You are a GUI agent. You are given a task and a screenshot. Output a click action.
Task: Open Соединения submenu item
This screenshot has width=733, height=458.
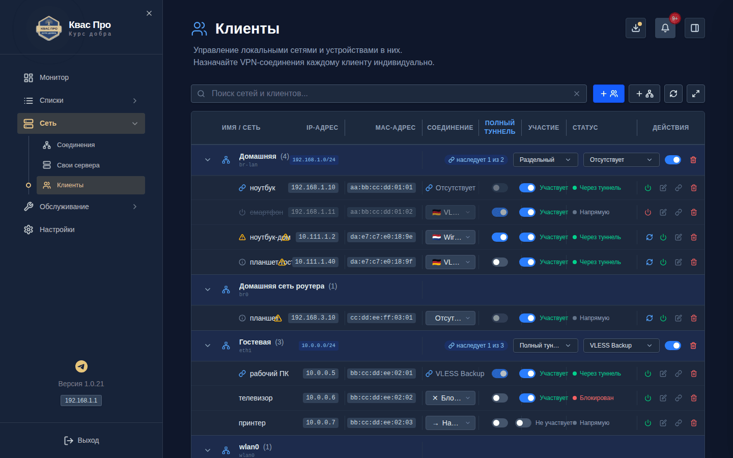point(91,145)
